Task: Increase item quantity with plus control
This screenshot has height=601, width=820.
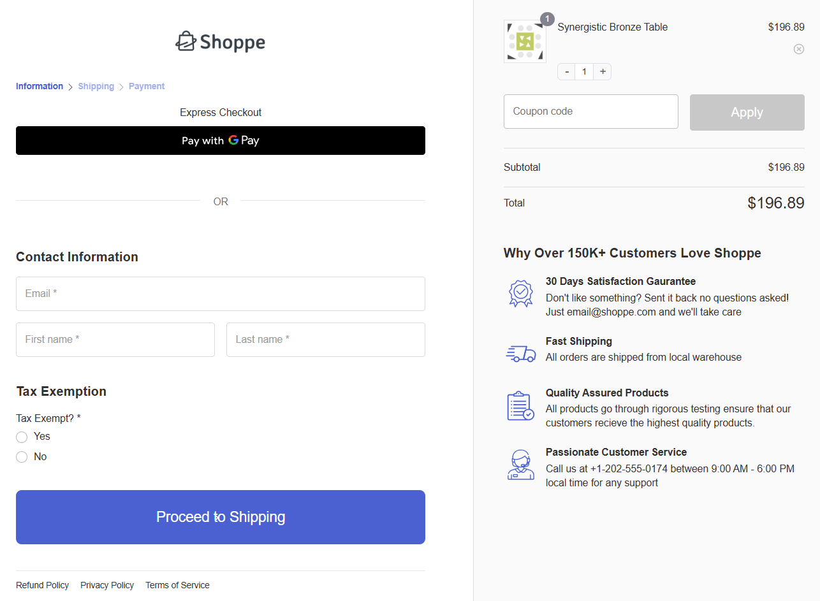Action: 602,71
